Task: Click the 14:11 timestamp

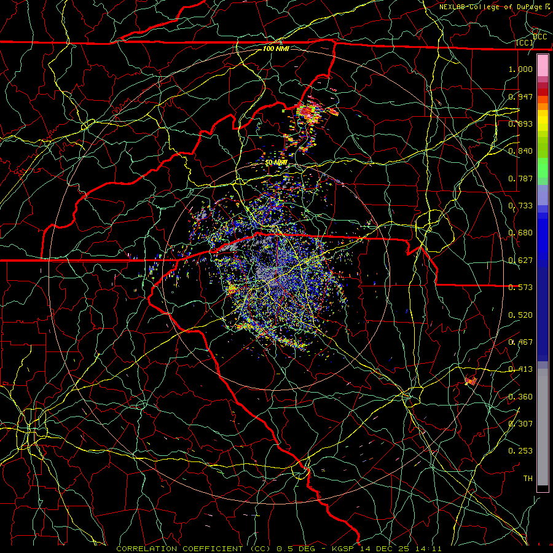Action: (428, 549)
